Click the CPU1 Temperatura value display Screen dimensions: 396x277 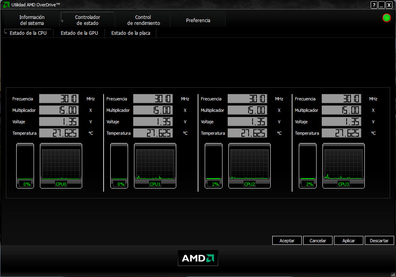click(x=153, y=133)
